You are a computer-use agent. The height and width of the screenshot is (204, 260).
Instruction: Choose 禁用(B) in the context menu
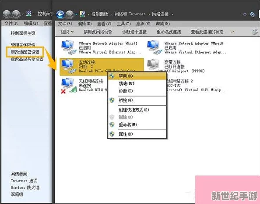pyautogui.click(x=137, y=76)
